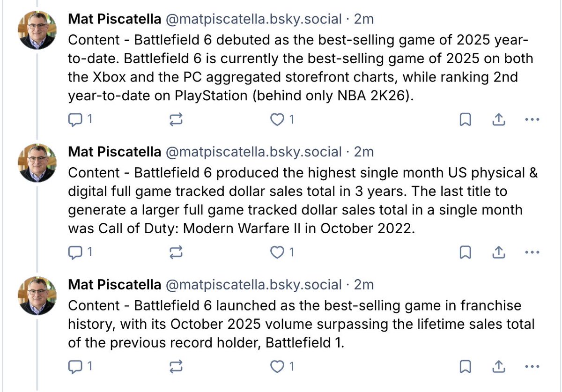Reply to the best-selling game of 2025 post
The image size is (562, 392).
75,120
